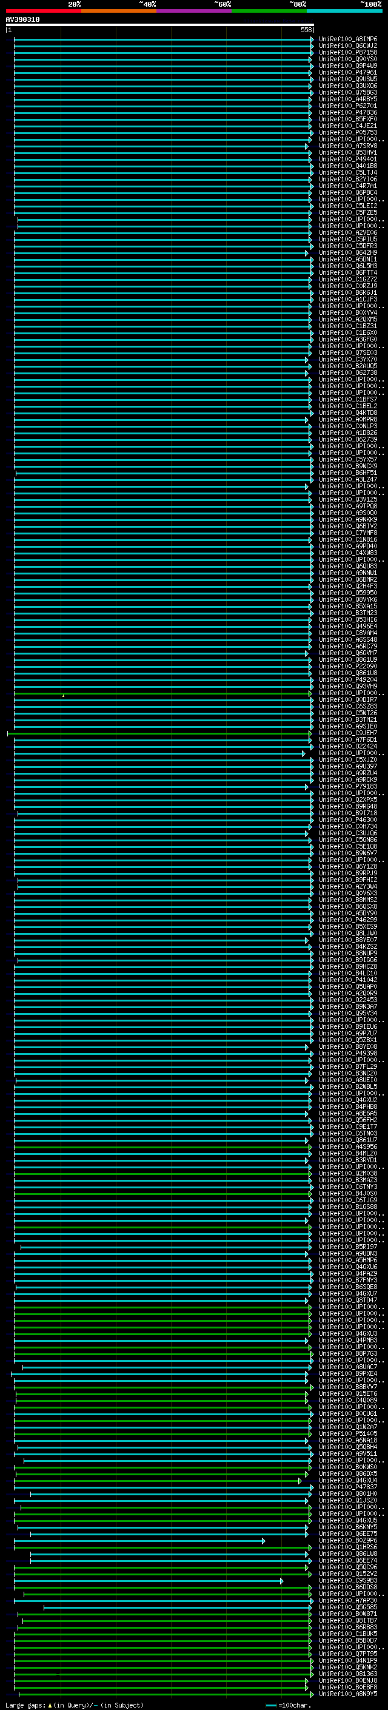Image resolution: width=388 pixels, height=1710 pixels.
Task: Select label UniRef100_P05753
Action: (348, 132)
